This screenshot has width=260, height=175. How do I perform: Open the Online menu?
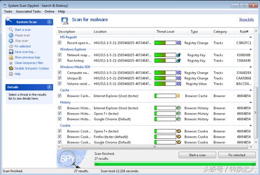50,11
